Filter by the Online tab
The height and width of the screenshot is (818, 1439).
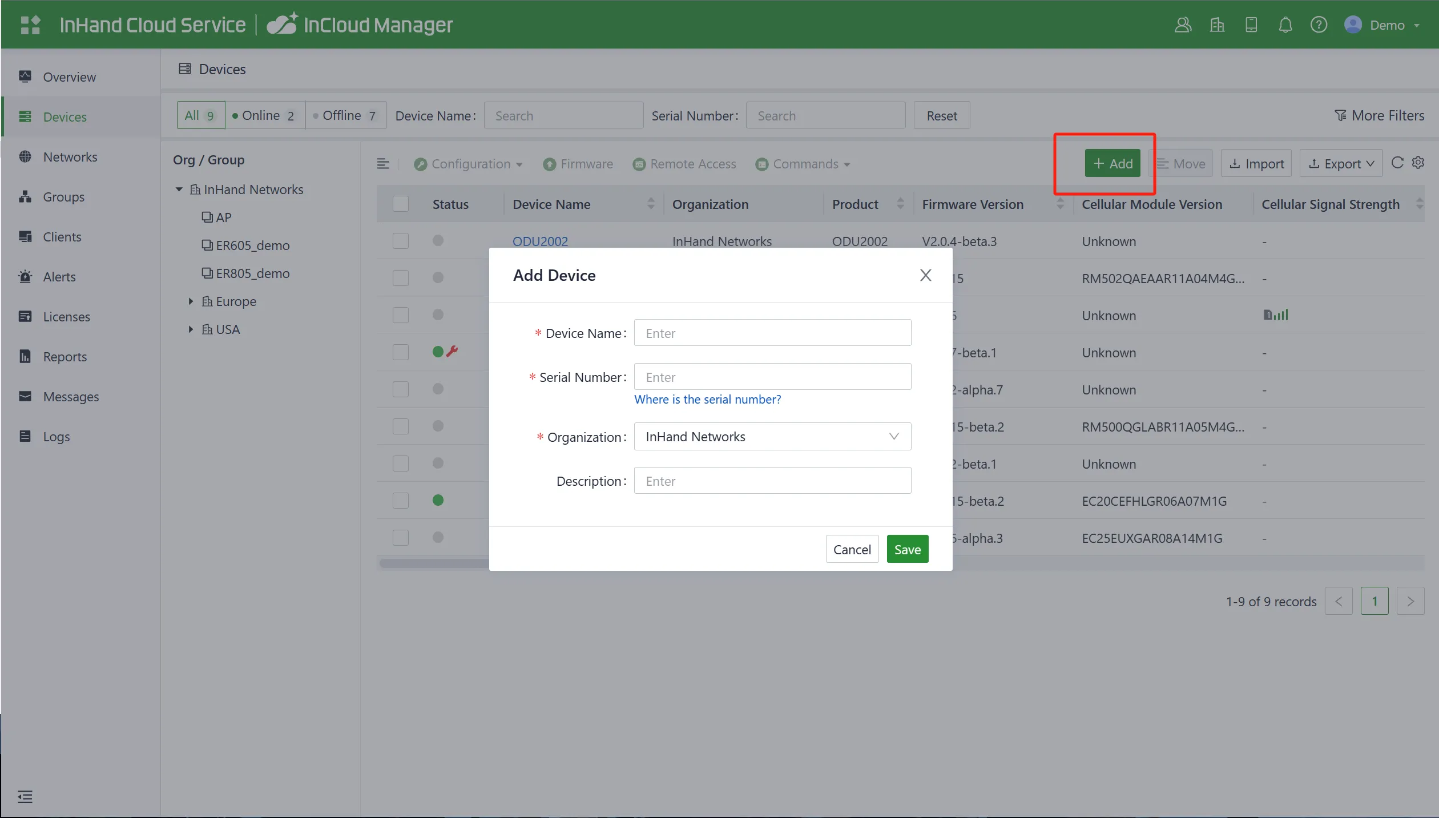[265, 115]
